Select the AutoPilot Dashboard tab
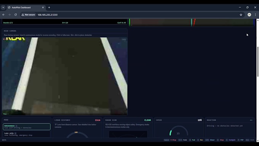The height and width of the screenshot is (146, 259). [x=26, y=8]
